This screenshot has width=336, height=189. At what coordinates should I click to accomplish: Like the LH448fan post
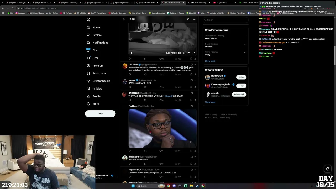click(x=161, y=74)
